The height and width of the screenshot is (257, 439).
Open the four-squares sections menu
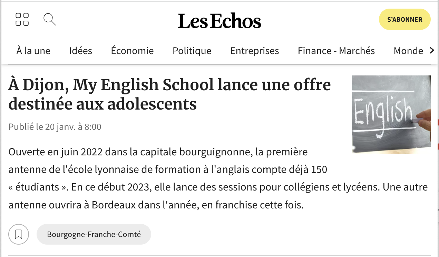pos(22,19)
